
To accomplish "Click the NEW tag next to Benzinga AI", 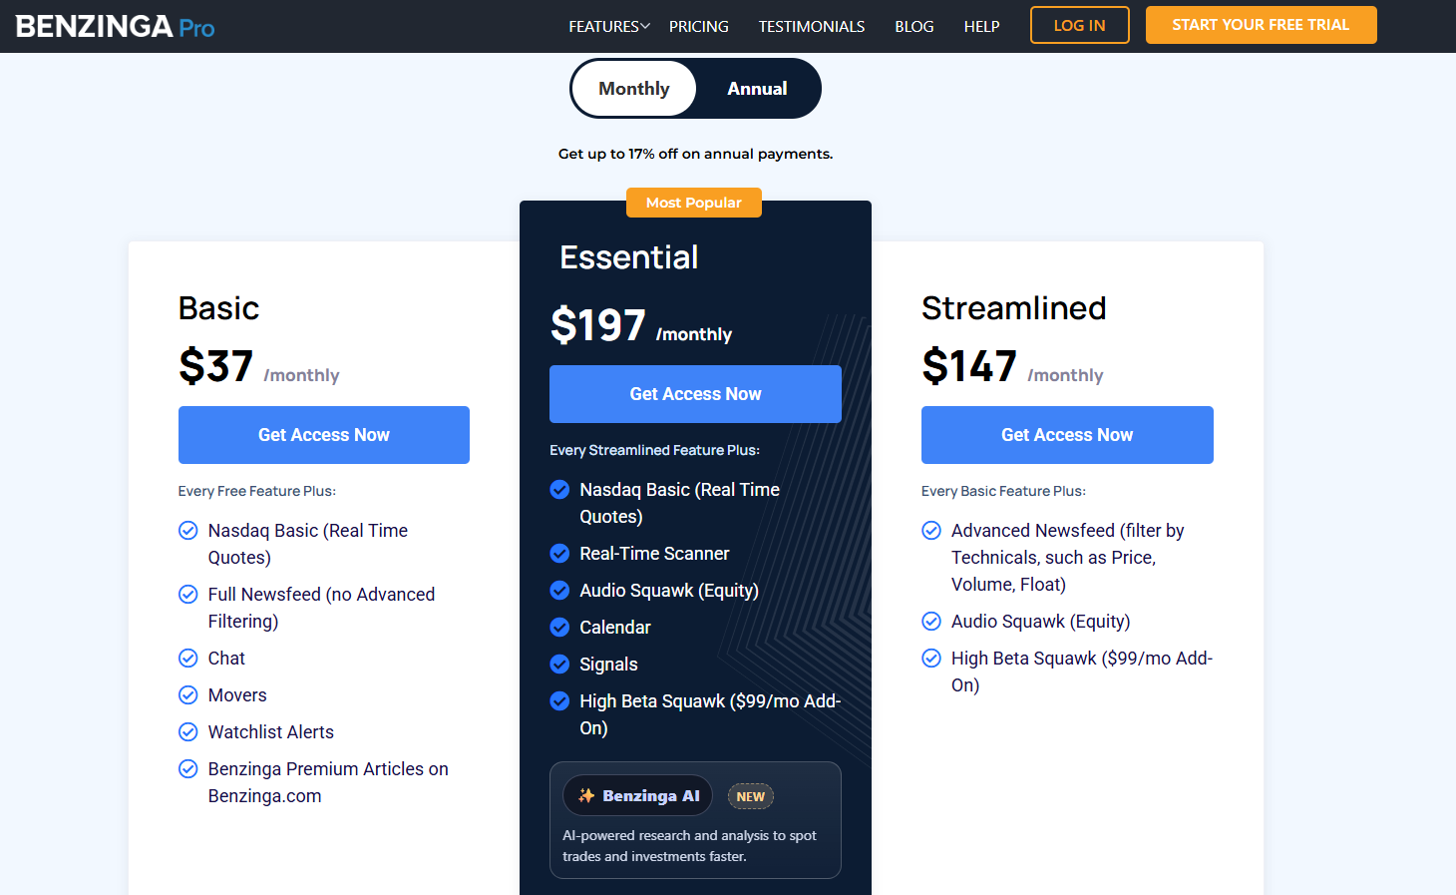I will coord(750,796).
